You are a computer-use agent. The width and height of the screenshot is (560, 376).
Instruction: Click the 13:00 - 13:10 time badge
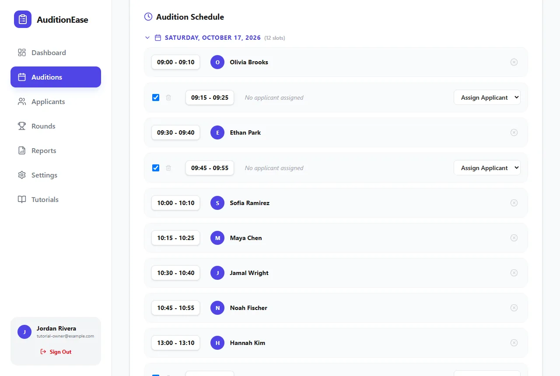[x=175, y=343]
